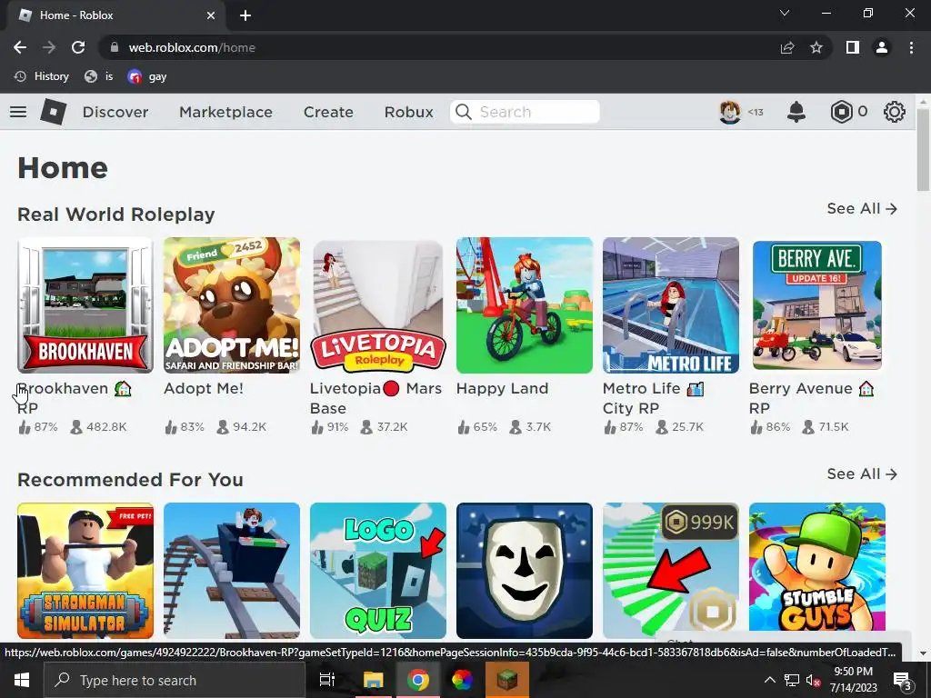Open the notifications bell

(x=796, y=112)
